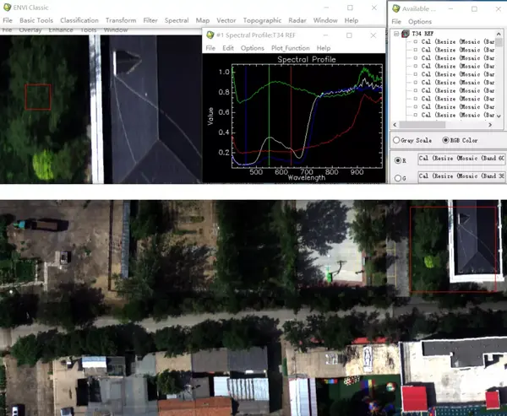The height and width of the screenshot is (416, 507).
Task: Click the band list's horizontal scrollbar thumb
Action: [x=422, y=125]
